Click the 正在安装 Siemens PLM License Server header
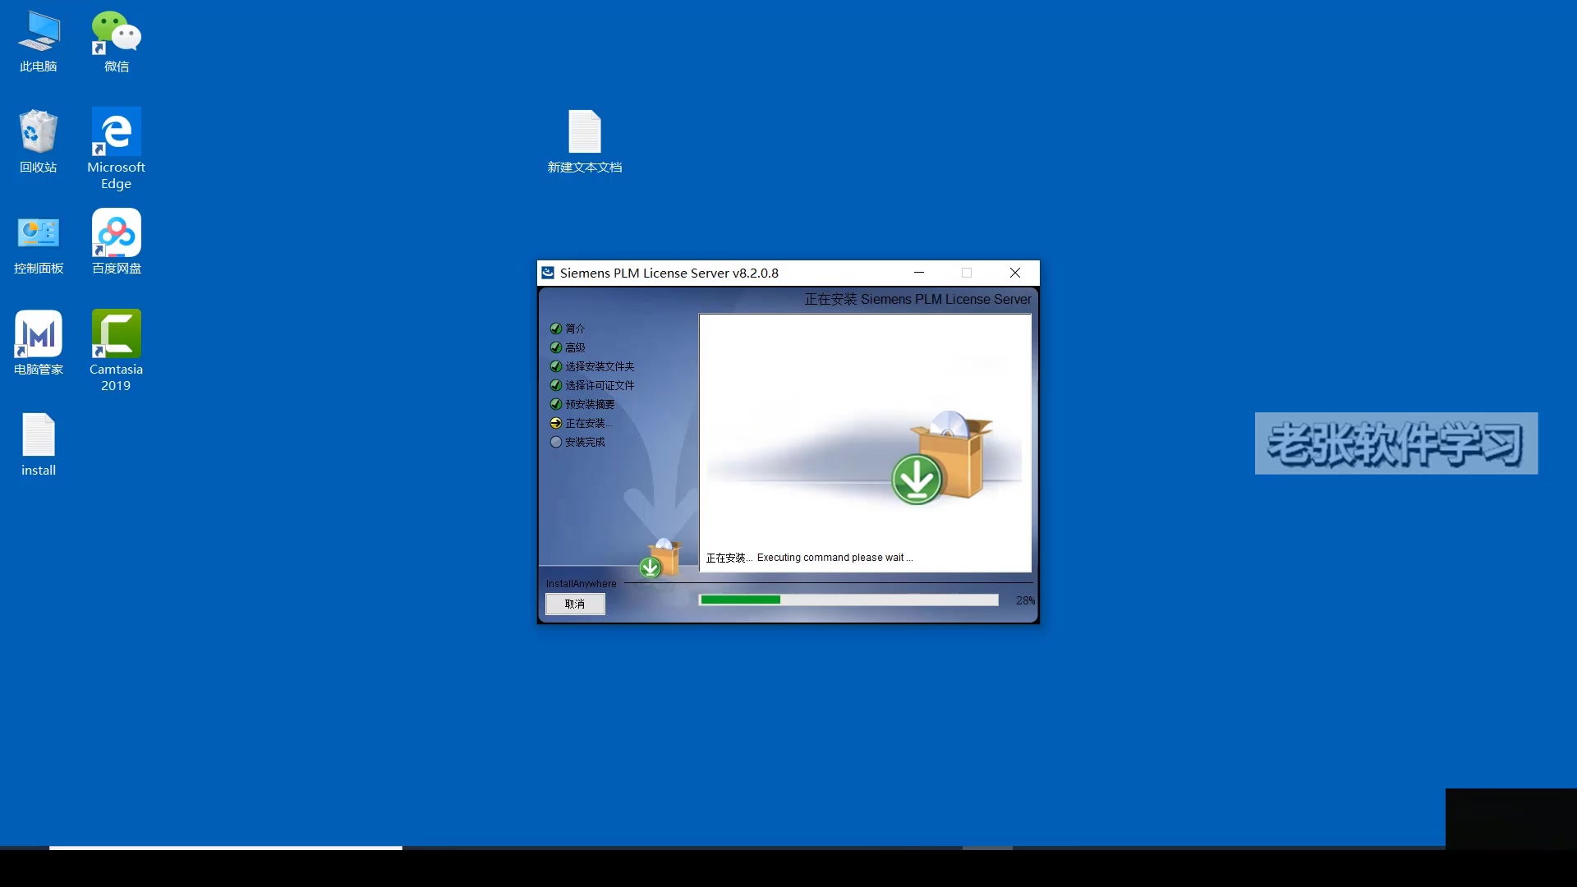This screenshot has height=887, width=1577. click(x=917, y=300)
